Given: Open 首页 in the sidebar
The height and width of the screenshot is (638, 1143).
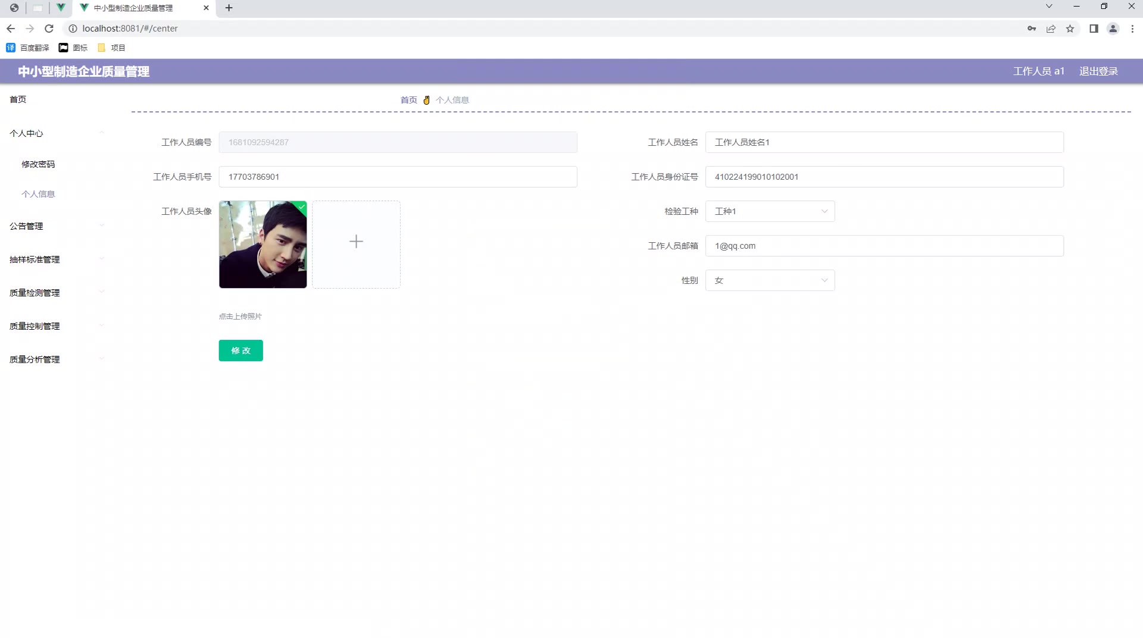Looking at the screenshot, I should [18, 99].
